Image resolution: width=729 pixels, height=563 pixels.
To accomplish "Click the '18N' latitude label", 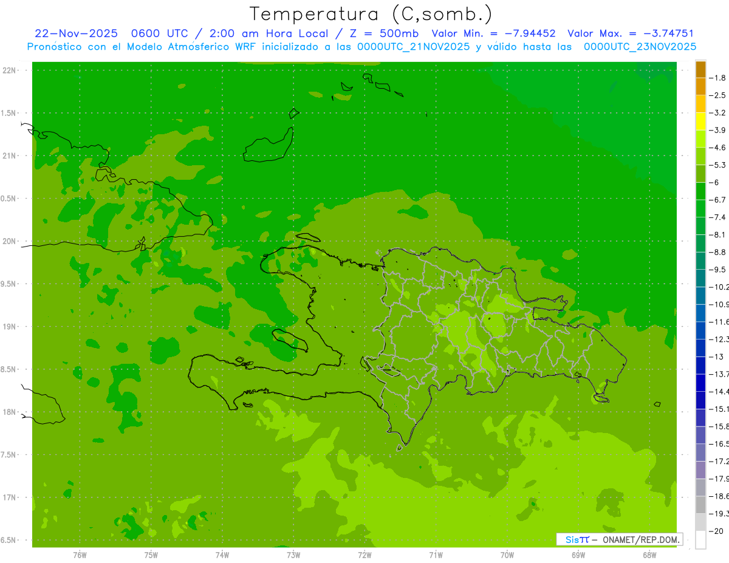I will (x=9, y=412).
